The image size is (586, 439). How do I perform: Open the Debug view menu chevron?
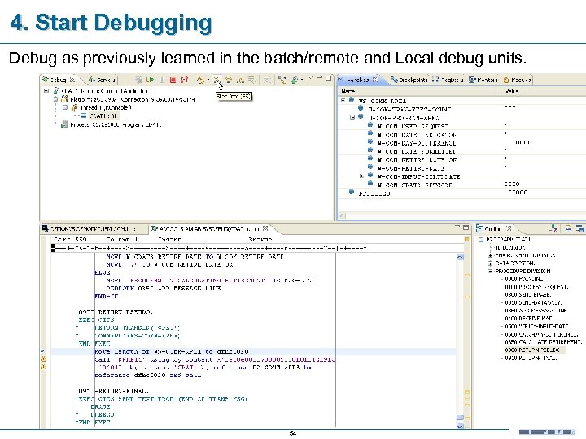coord(311,78)
